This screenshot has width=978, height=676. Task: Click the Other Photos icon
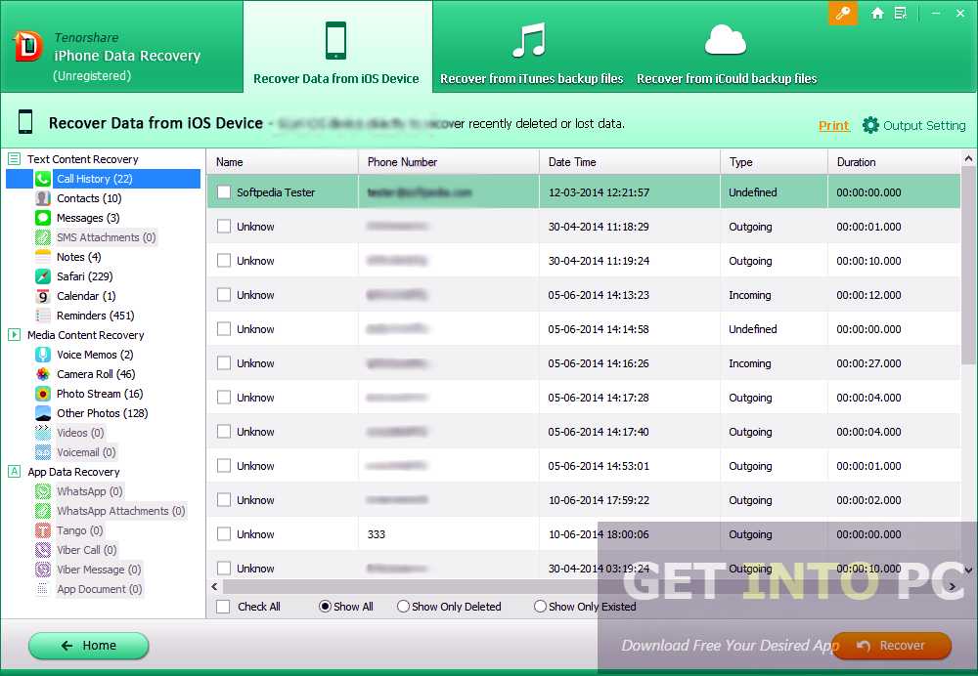(43, 413)
